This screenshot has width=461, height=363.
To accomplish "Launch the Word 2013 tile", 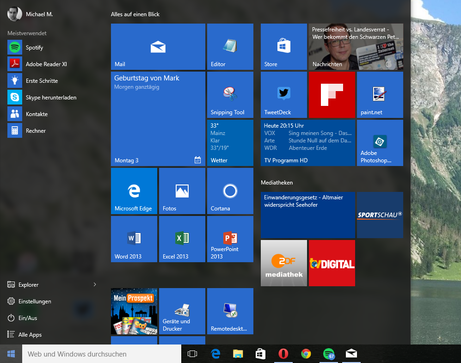I will [134, 239].
